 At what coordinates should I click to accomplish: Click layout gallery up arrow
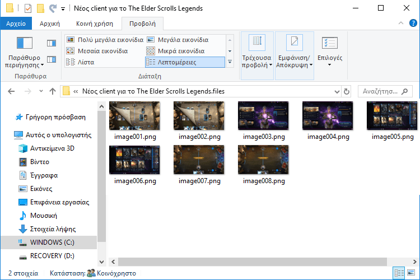coord(230,40)
